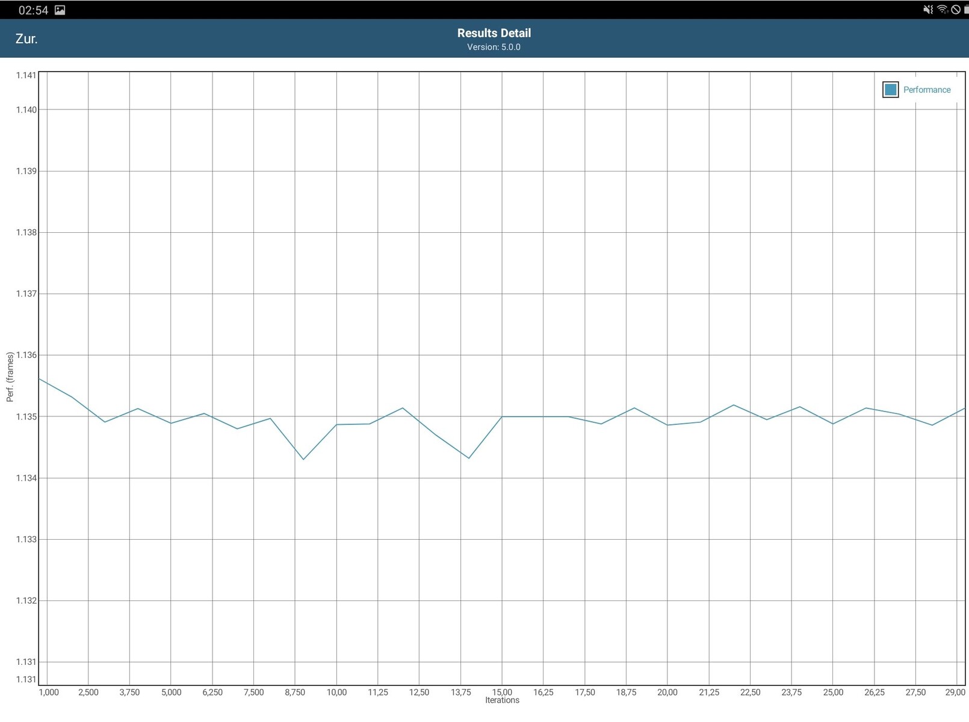
Task: Click the blue Performance legend swatch
Action: click(x=890, y=90)
